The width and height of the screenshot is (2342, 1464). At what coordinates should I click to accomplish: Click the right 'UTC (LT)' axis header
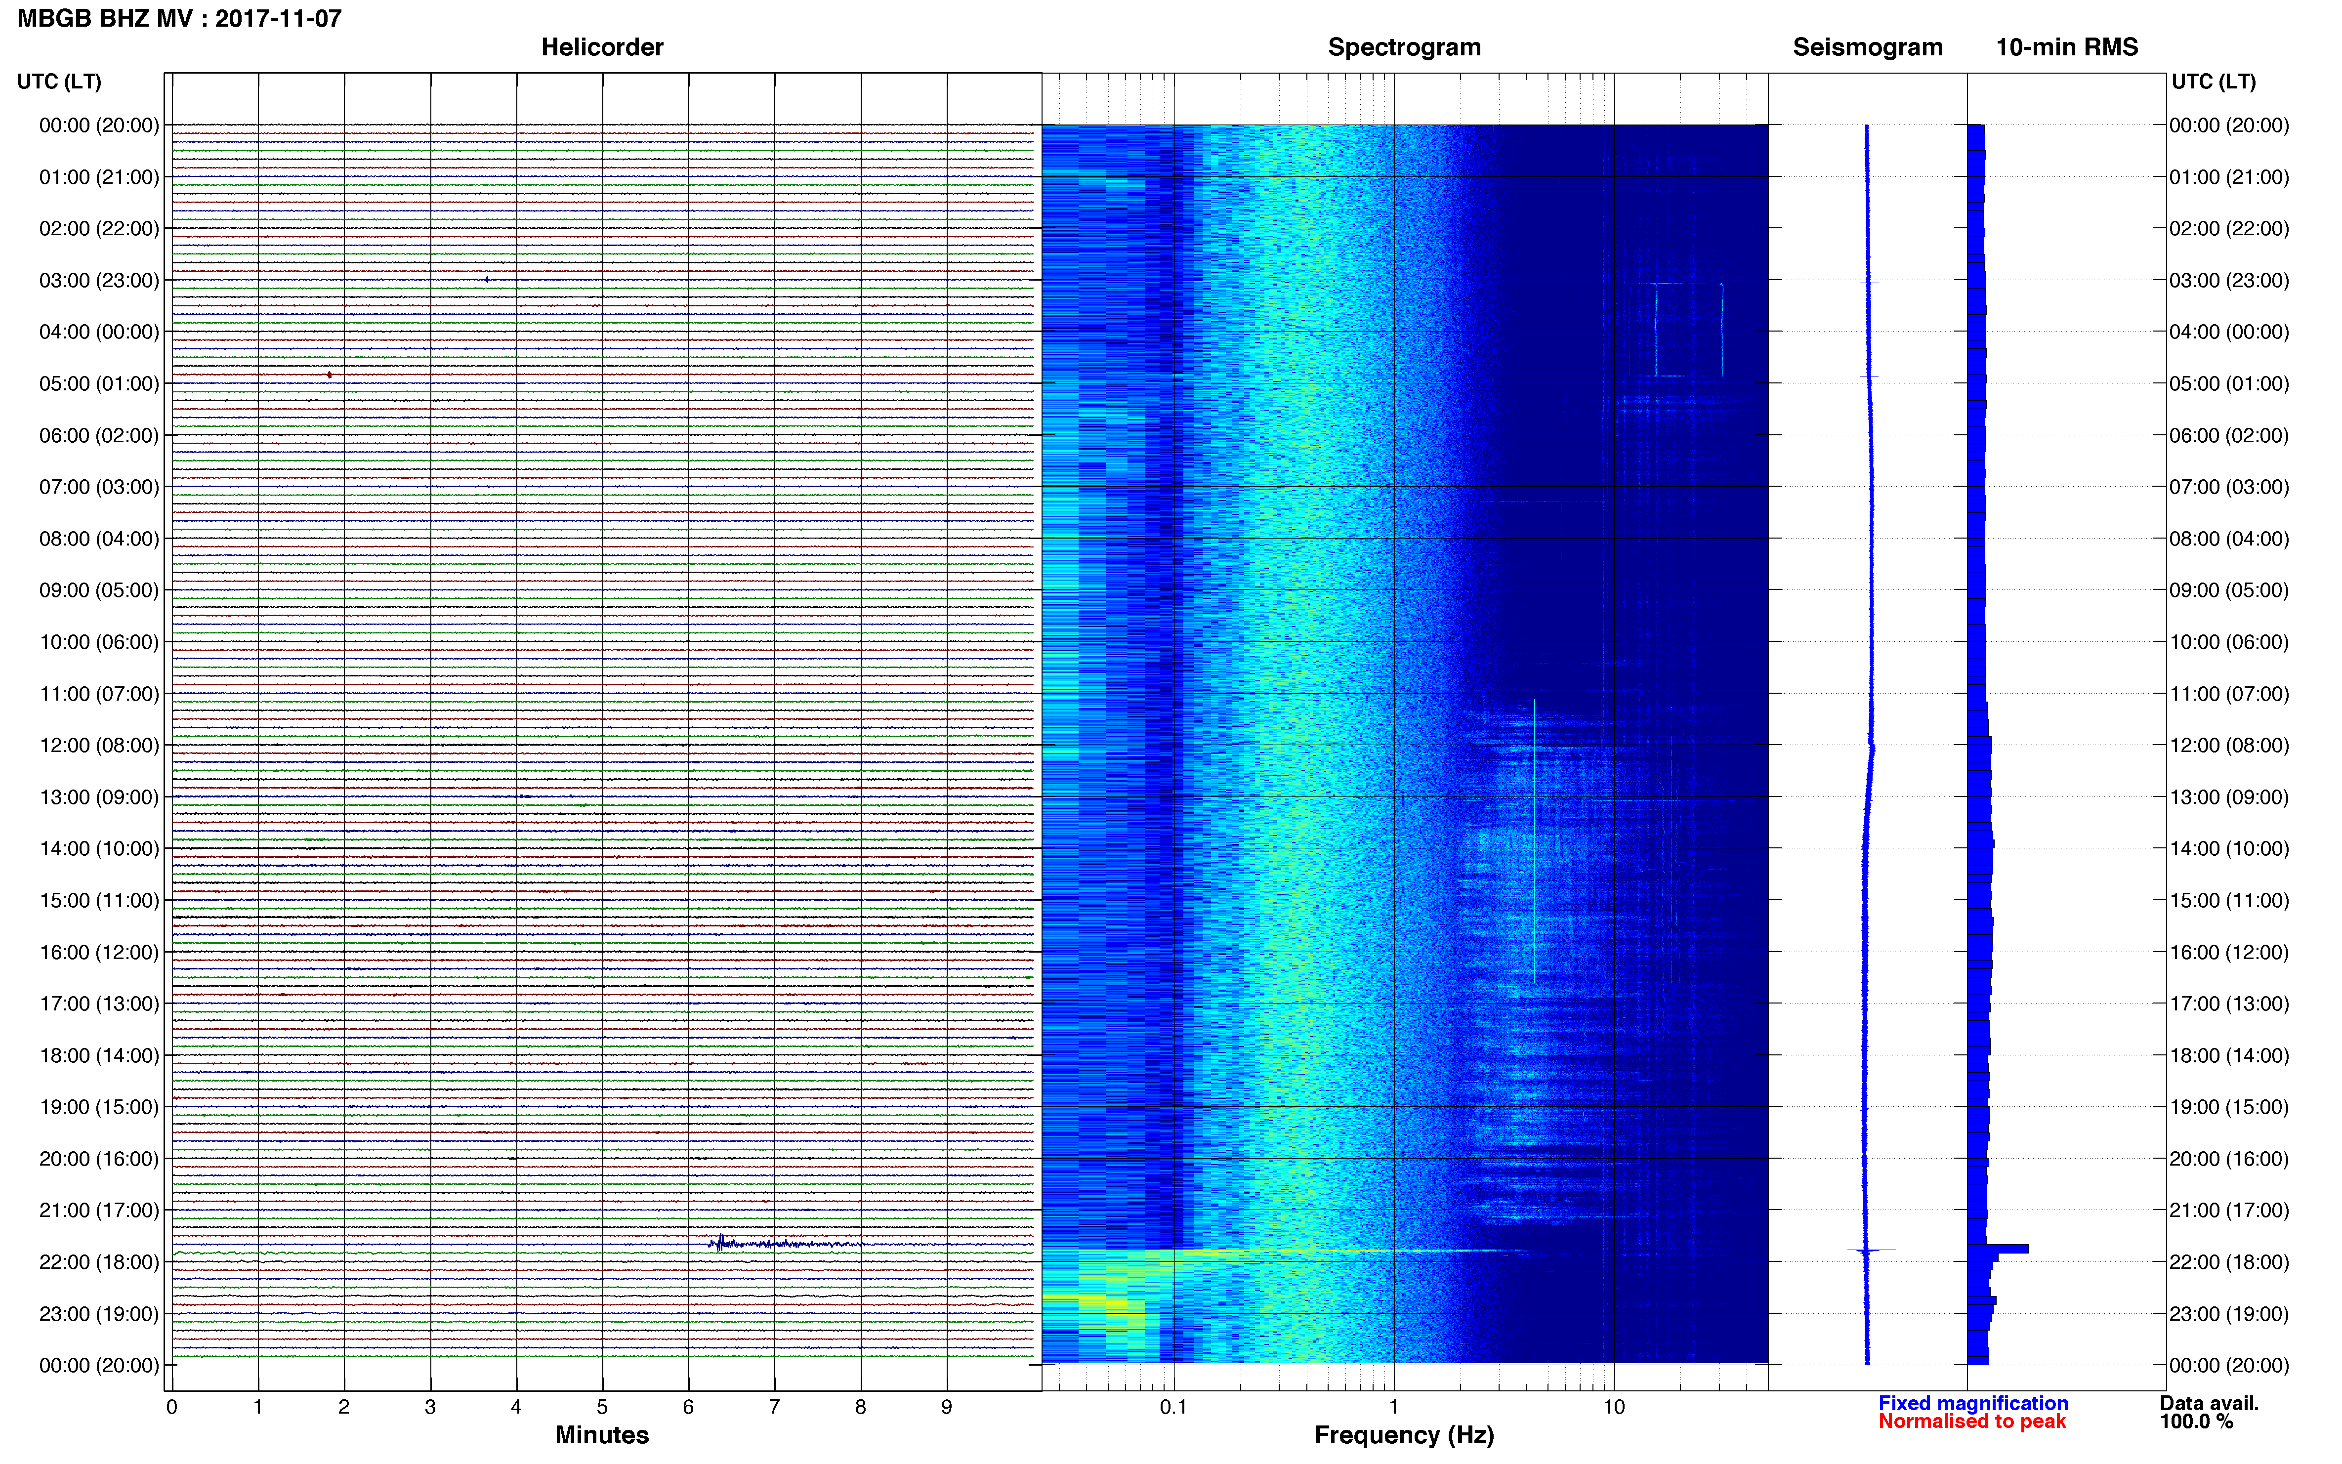pos(2213,82)
